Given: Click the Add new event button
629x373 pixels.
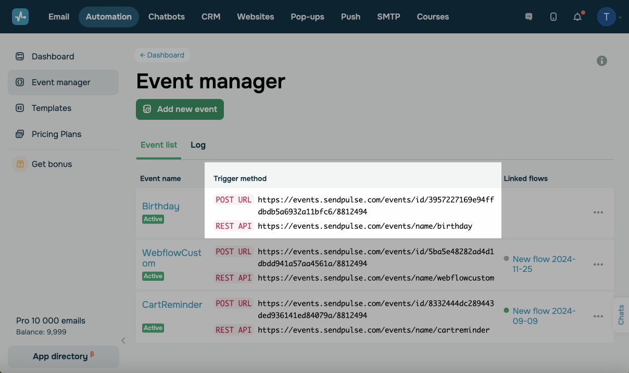Looking at the screenshot, I should [x=180, y=109].
